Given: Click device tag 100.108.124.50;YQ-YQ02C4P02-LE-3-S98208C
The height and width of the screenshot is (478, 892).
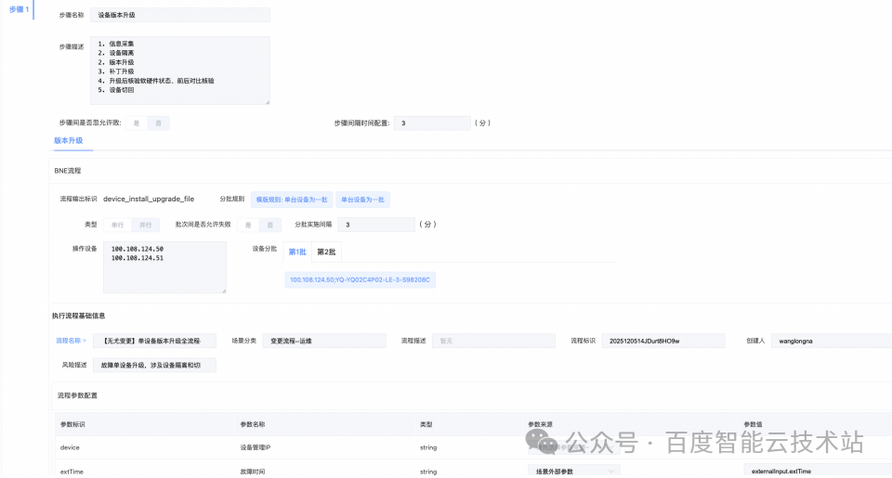Looking at the screenshot, I should tap(361, 279).
